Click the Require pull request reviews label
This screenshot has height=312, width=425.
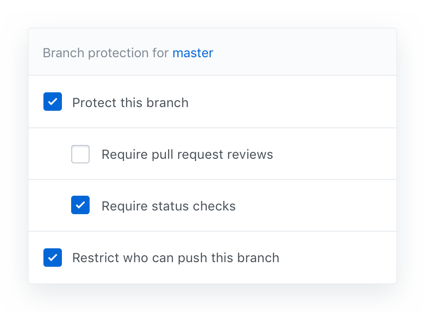click(187, 155)
